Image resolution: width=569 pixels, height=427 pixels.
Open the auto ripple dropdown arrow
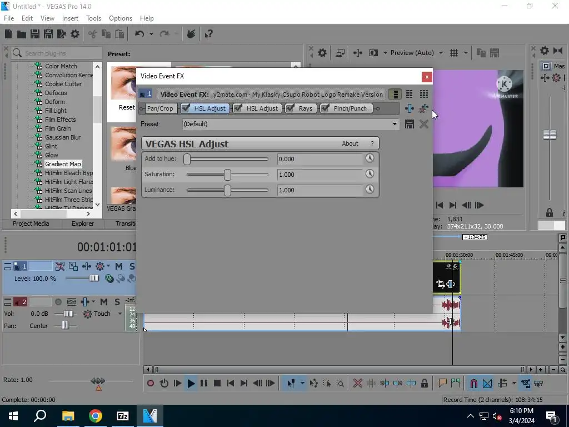click(x=514, y=384)
